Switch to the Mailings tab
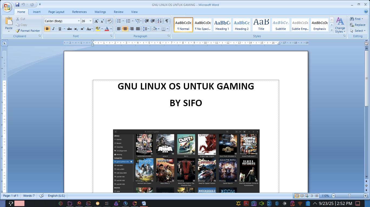 [x=100, y=12]
